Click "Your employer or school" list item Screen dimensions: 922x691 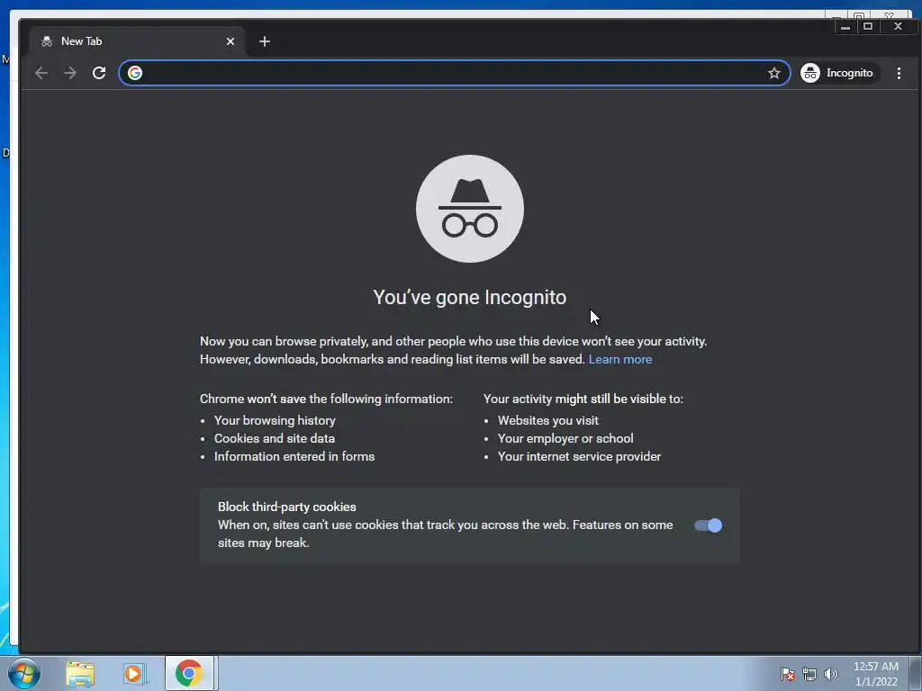pos(565,438)
